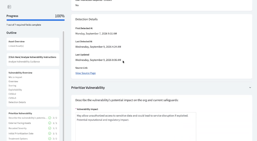Click green check beside Recasted Severity

pyautogui.click(x=50, y=128)
